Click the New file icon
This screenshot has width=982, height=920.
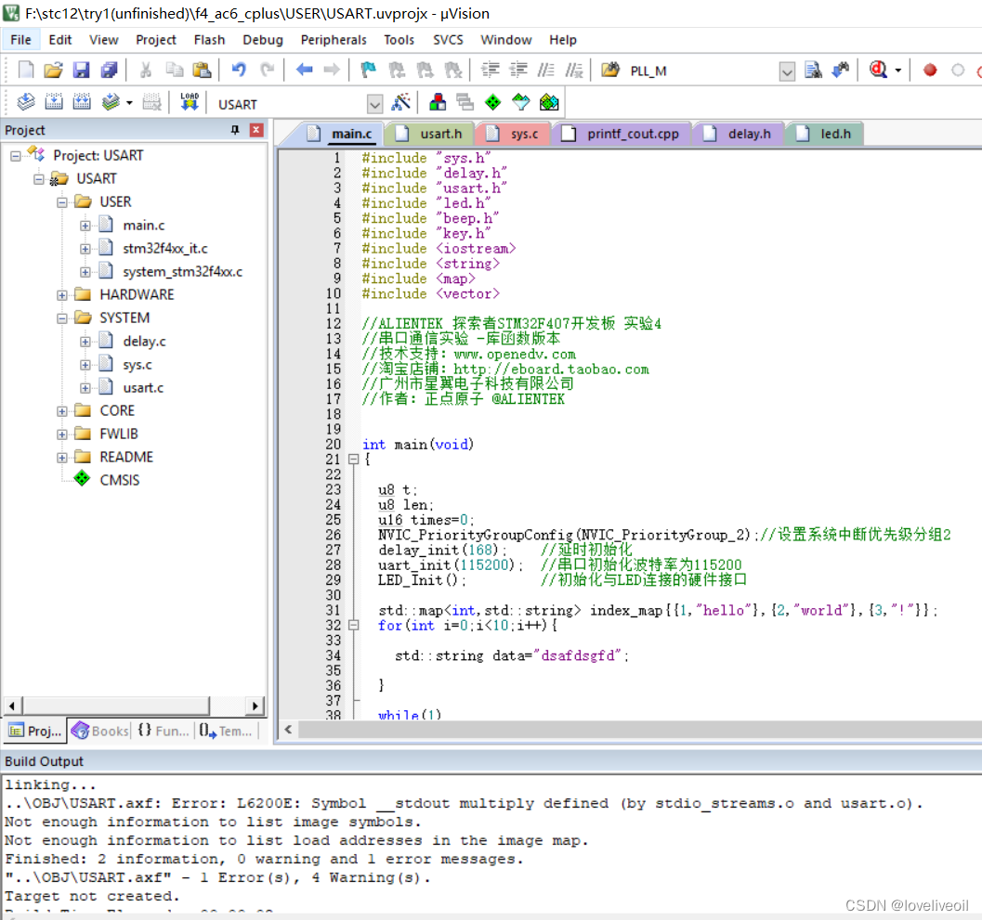26,71
